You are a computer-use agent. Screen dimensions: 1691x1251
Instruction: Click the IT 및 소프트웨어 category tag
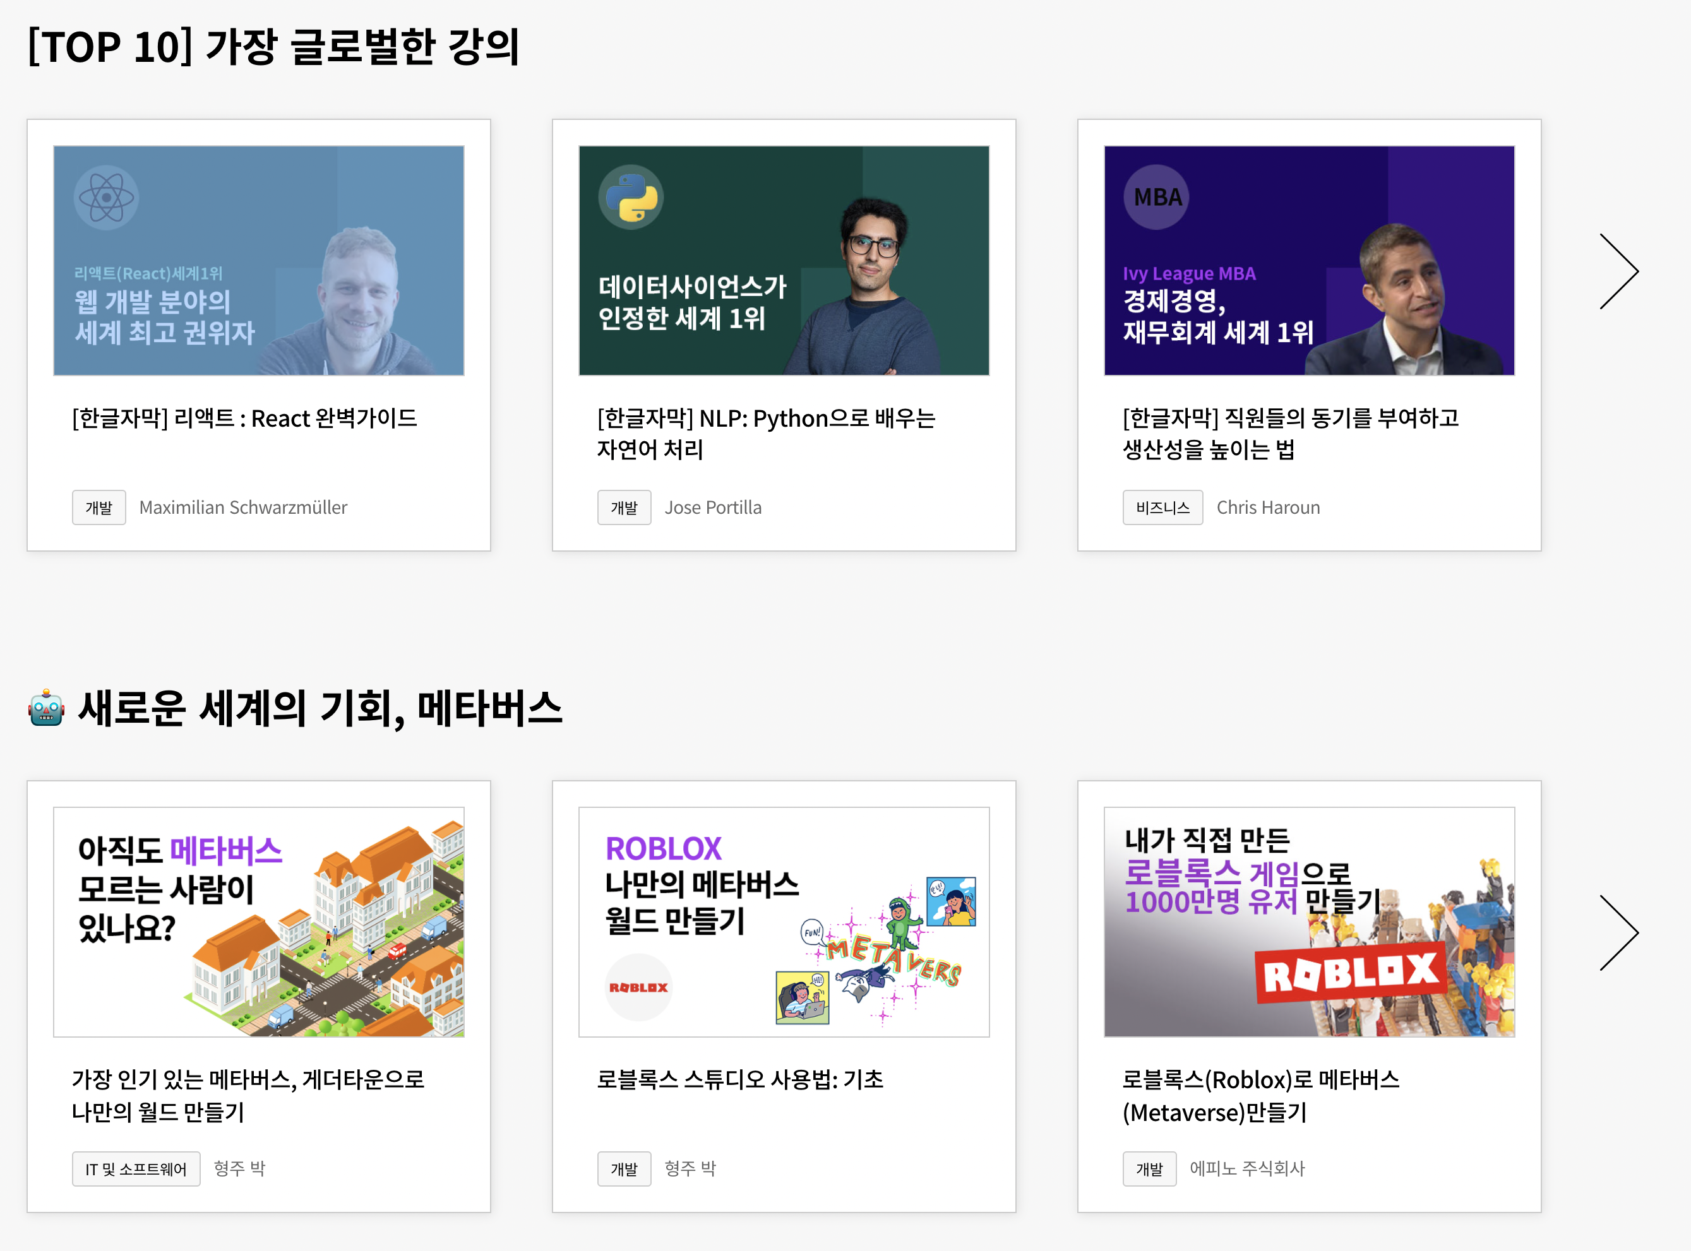[x=136, y=1168]
